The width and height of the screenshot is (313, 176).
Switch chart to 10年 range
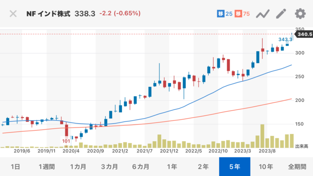[266, 167]
